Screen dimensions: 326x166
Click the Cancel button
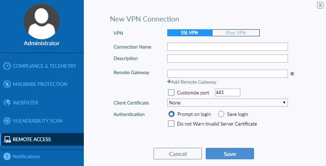(178, 154)
